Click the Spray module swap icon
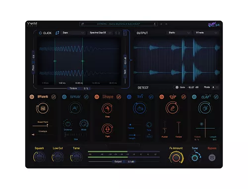Viewport: 248px width, 189px height. coord(86,97)
